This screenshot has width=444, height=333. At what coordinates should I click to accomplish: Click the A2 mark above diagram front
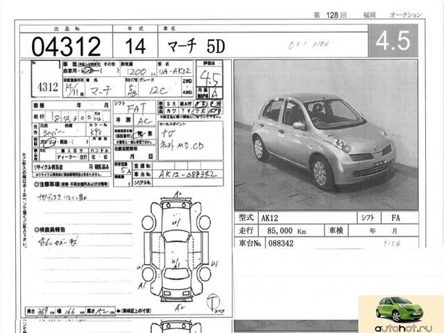178,194
